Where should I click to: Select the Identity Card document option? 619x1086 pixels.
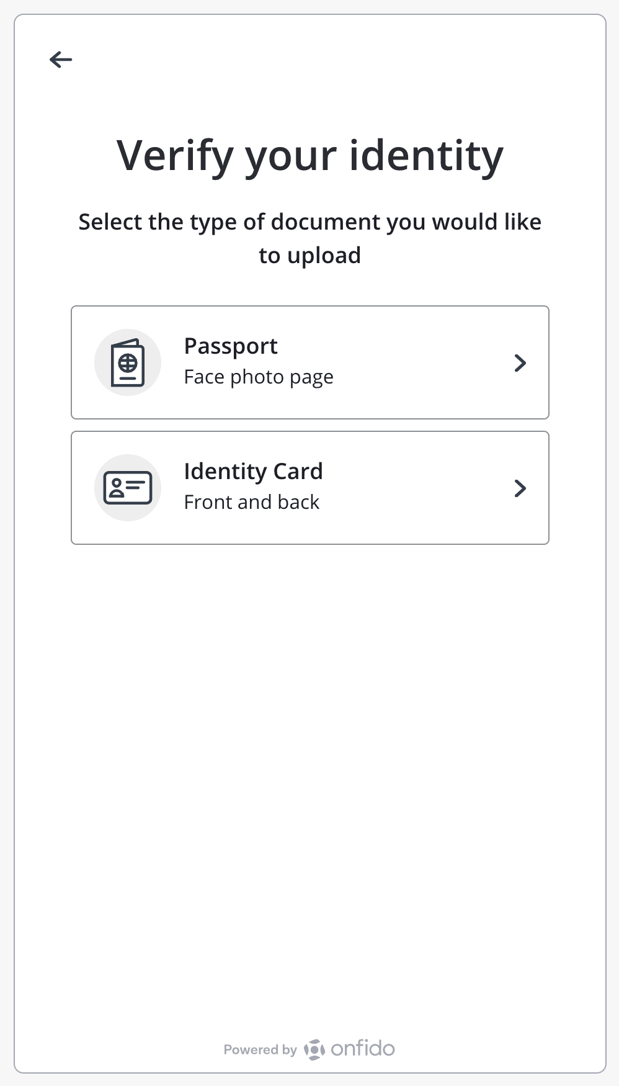(x=310, y=488)
